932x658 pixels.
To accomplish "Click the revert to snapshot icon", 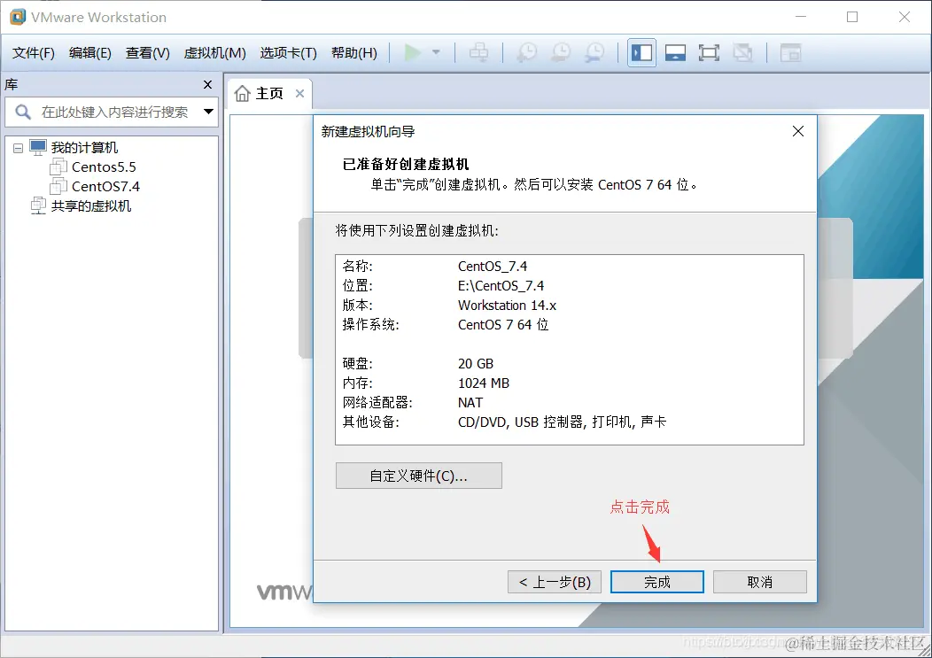I will [x=560, y=52].
